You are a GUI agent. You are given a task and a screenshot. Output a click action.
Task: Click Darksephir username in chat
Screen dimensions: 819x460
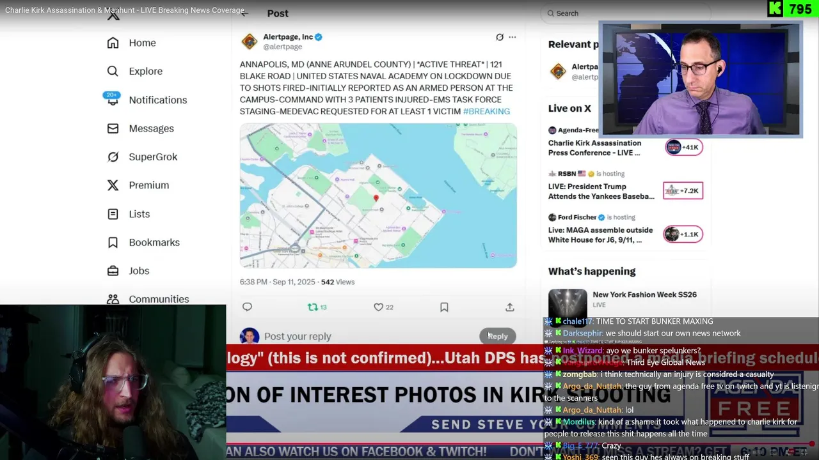click(582, 333)
